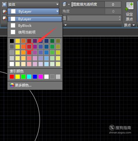Pick the olive swatch in the top palette row
This screenshot has height=141, width=138.
click(58, 41)
